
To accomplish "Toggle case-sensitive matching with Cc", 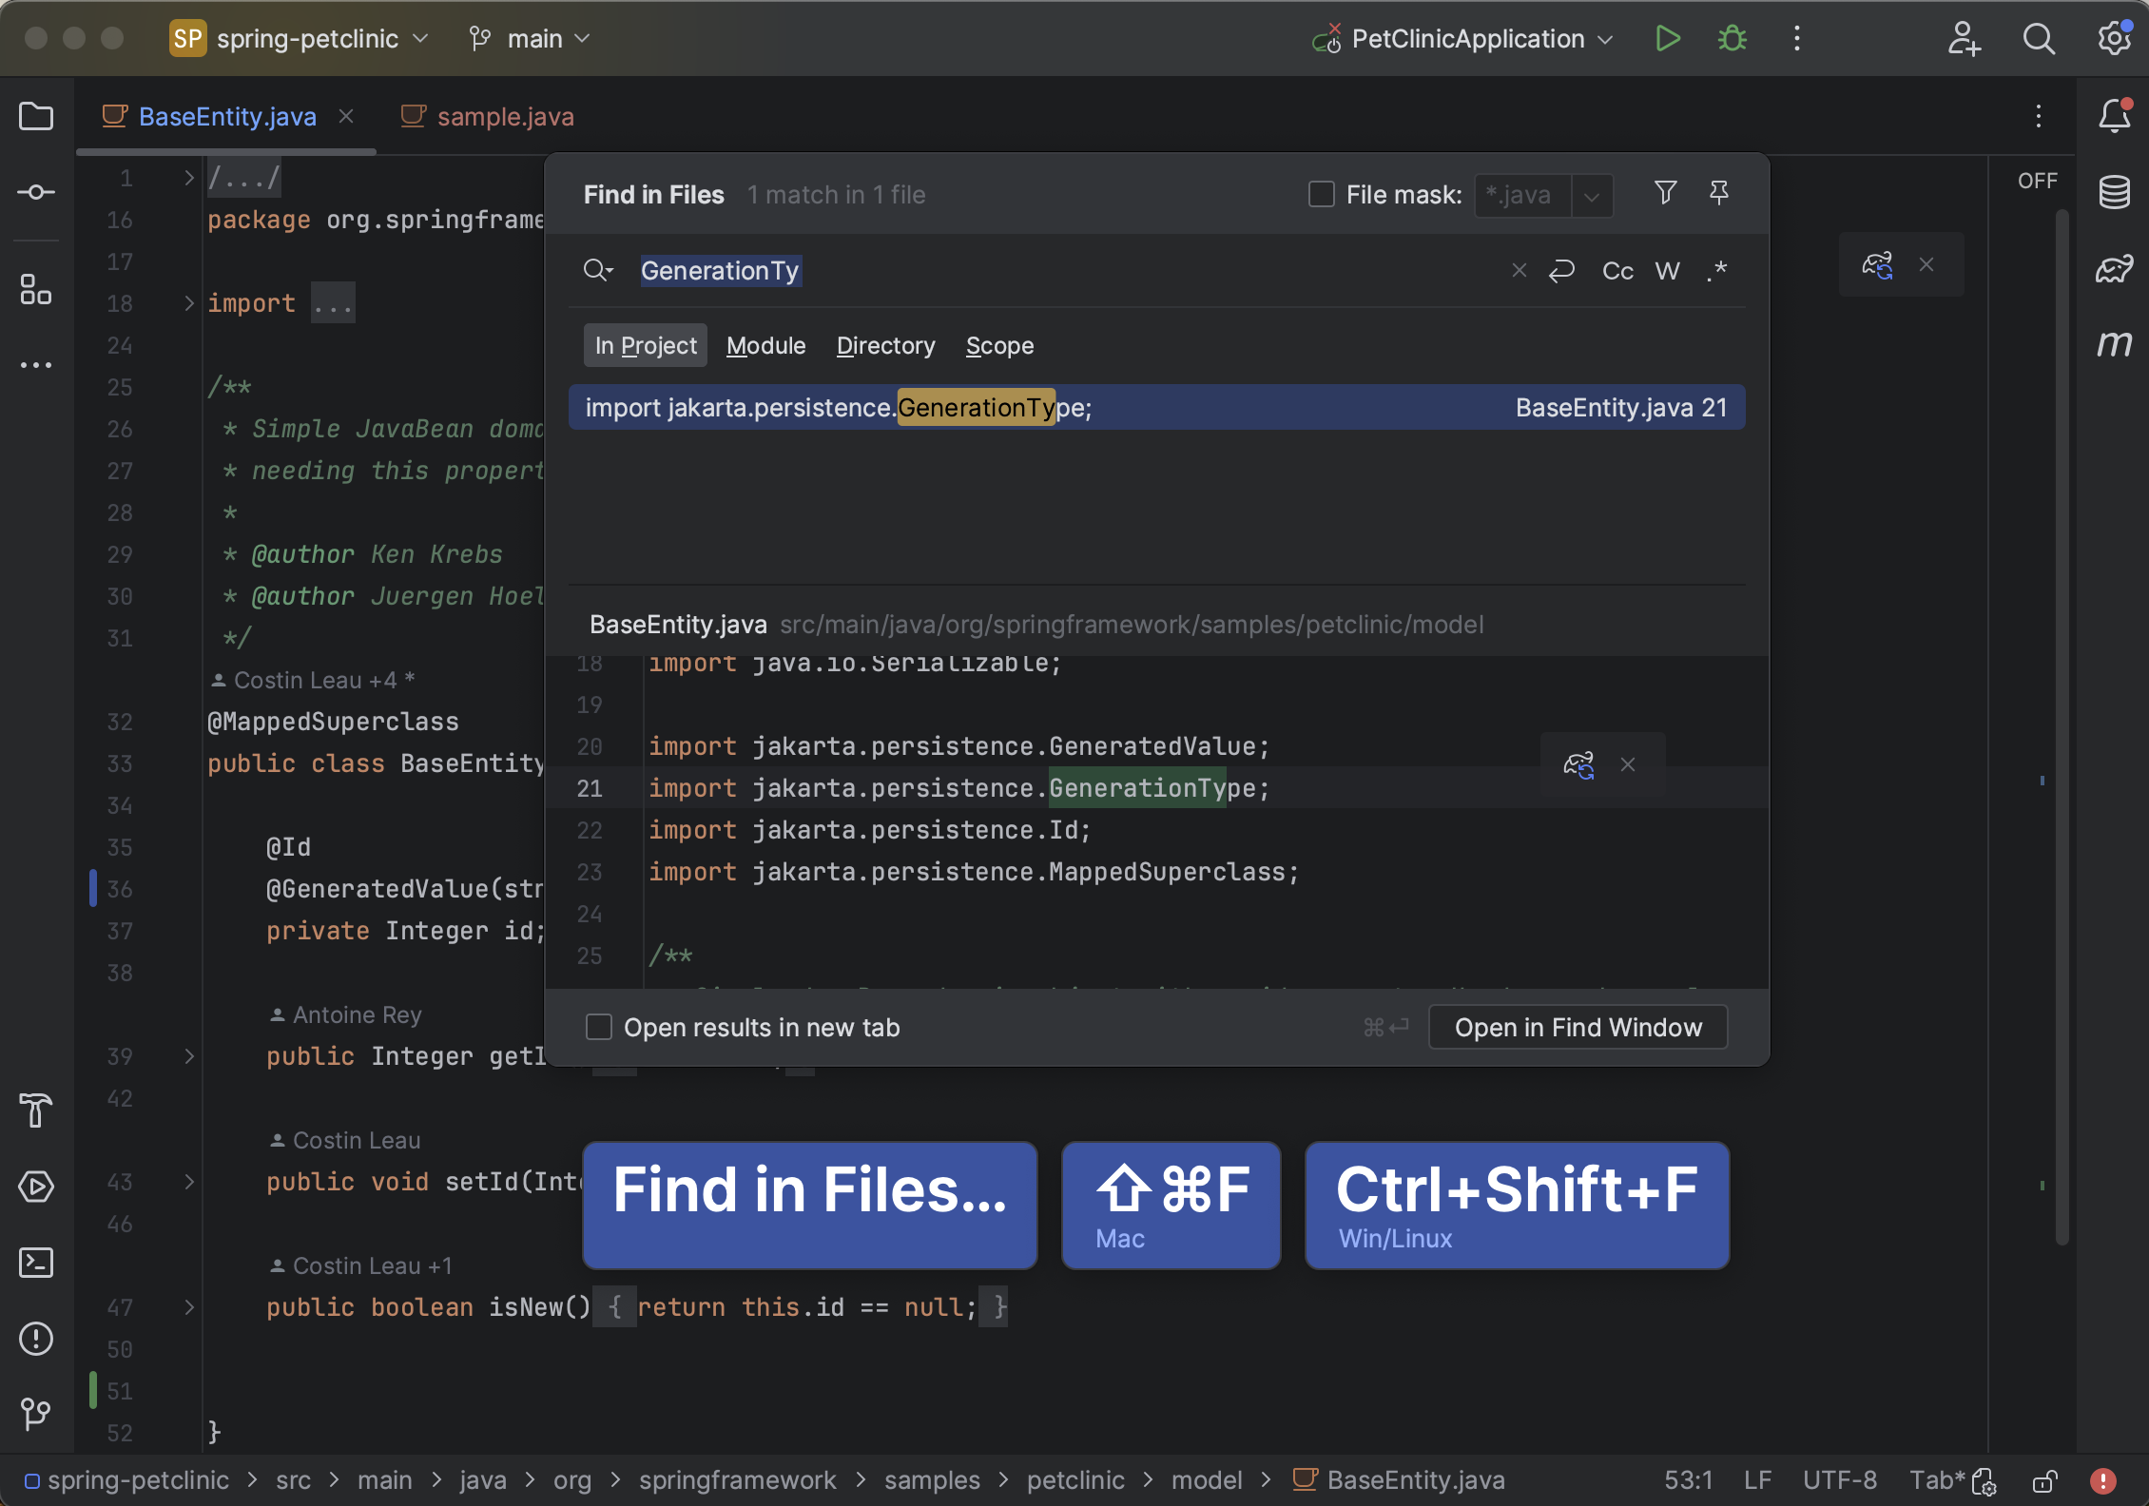I will pos(1617,271).
